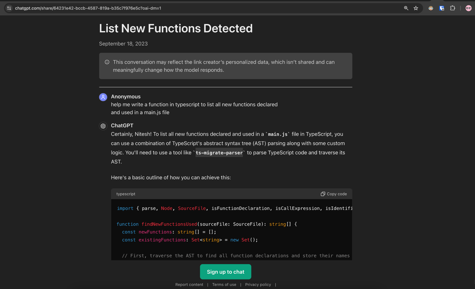Click the List New Functions Detected title

click(x=176, y=28)
